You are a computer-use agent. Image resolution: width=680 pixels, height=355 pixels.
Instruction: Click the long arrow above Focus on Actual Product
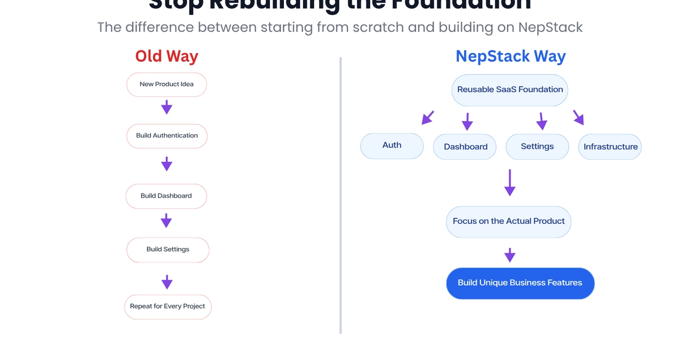coord(510,183)
